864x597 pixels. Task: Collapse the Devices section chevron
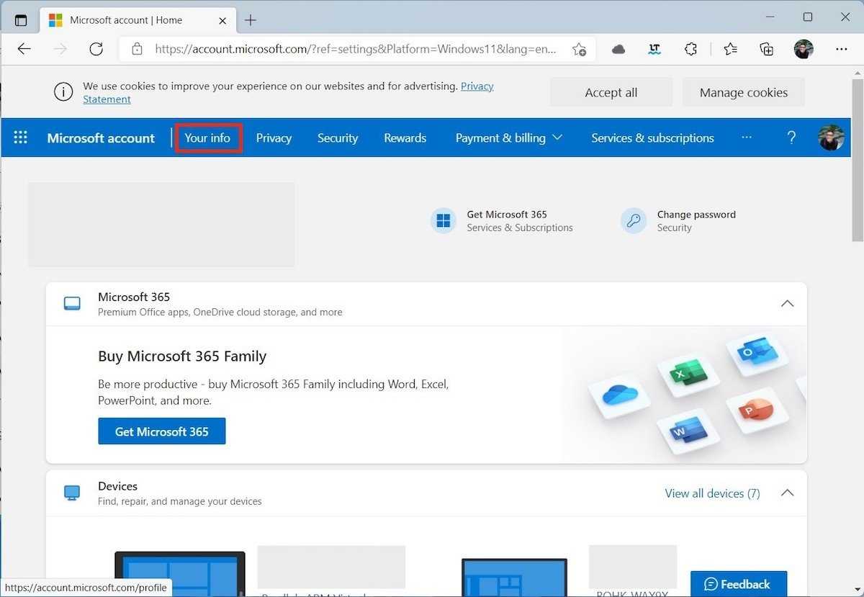click(x=787, y=493)
